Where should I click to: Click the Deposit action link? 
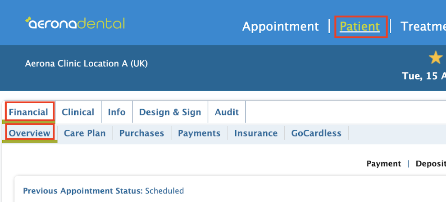(431, 164)
